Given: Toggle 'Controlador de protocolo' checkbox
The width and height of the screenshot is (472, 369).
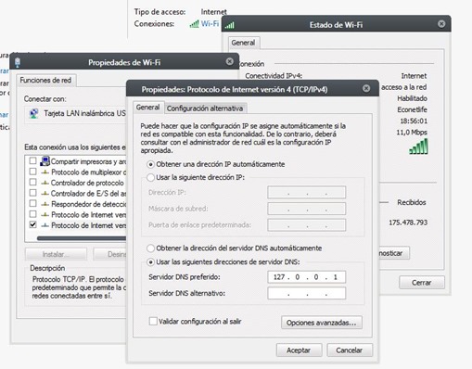Looking at the screenshot, I should point(32,182).
